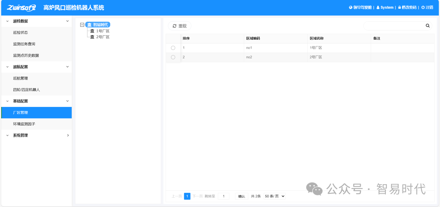Click the System user icon in header
The width and height of the screenshot is (440, 207).
378,7
